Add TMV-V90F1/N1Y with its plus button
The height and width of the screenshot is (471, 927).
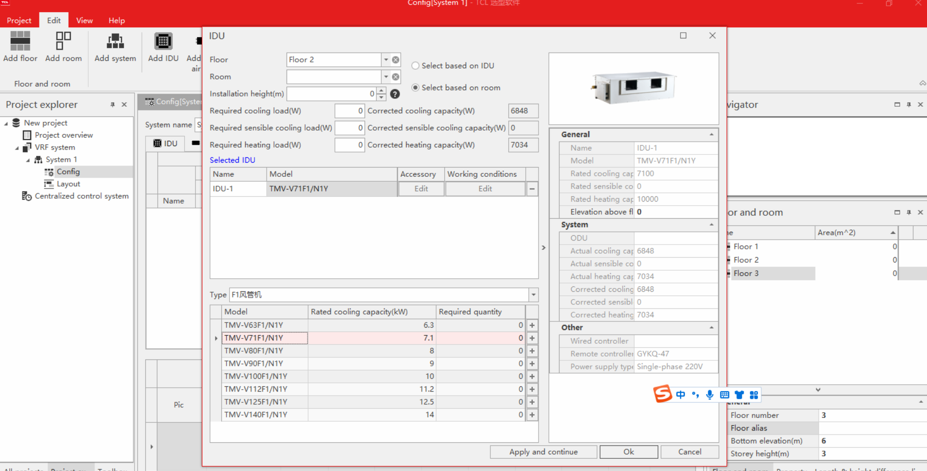coord(532,363)
